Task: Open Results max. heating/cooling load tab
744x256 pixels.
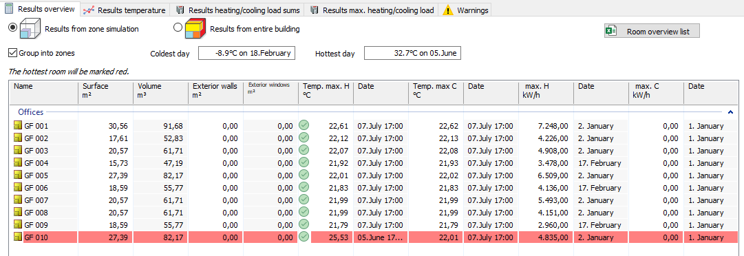Action: coord(371,10)
